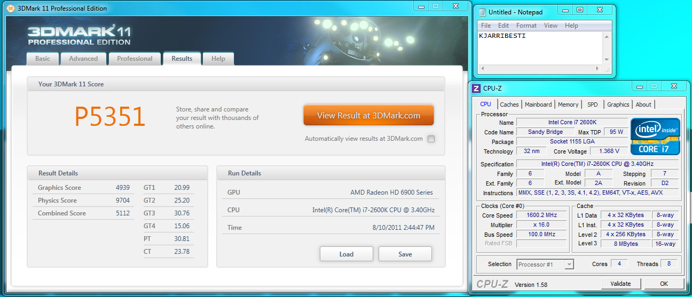Click the Save button in Run Details

point(405,254)
